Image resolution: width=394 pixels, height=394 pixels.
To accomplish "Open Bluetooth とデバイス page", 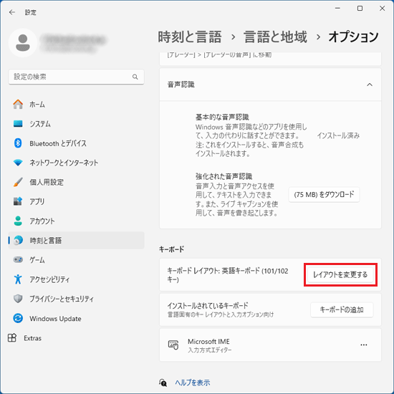I will (76, 143).
